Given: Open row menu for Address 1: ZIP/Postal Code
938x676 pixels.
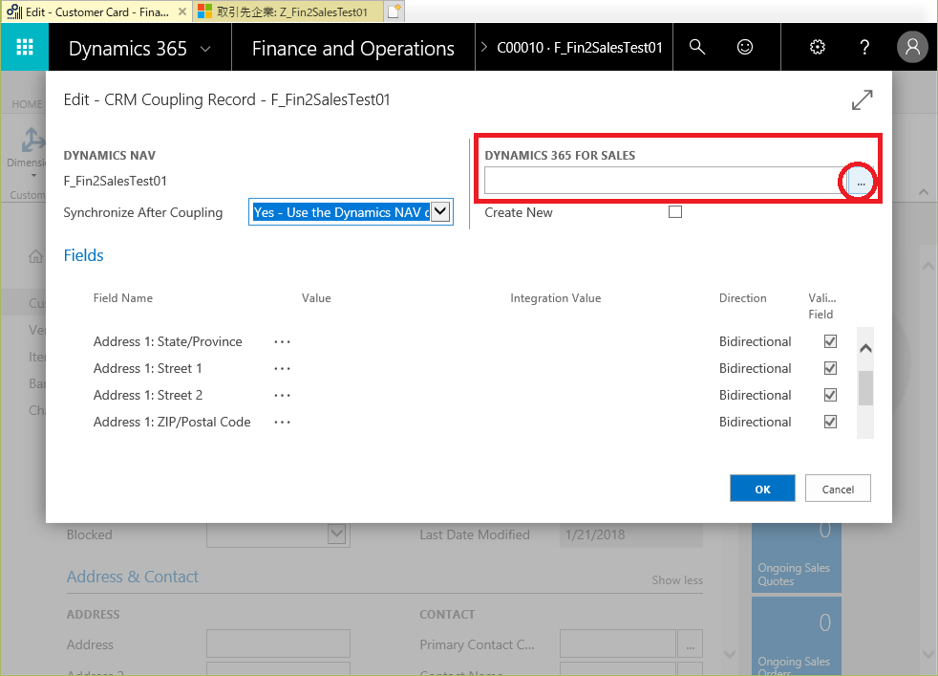Looking at the screenshot, I should point(282,422).
